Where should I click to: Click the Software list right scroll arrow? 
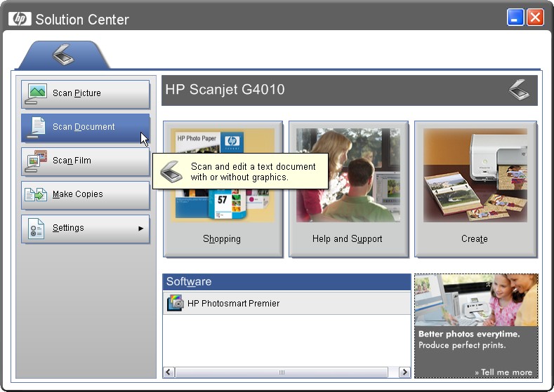click(x=404, y=372)
